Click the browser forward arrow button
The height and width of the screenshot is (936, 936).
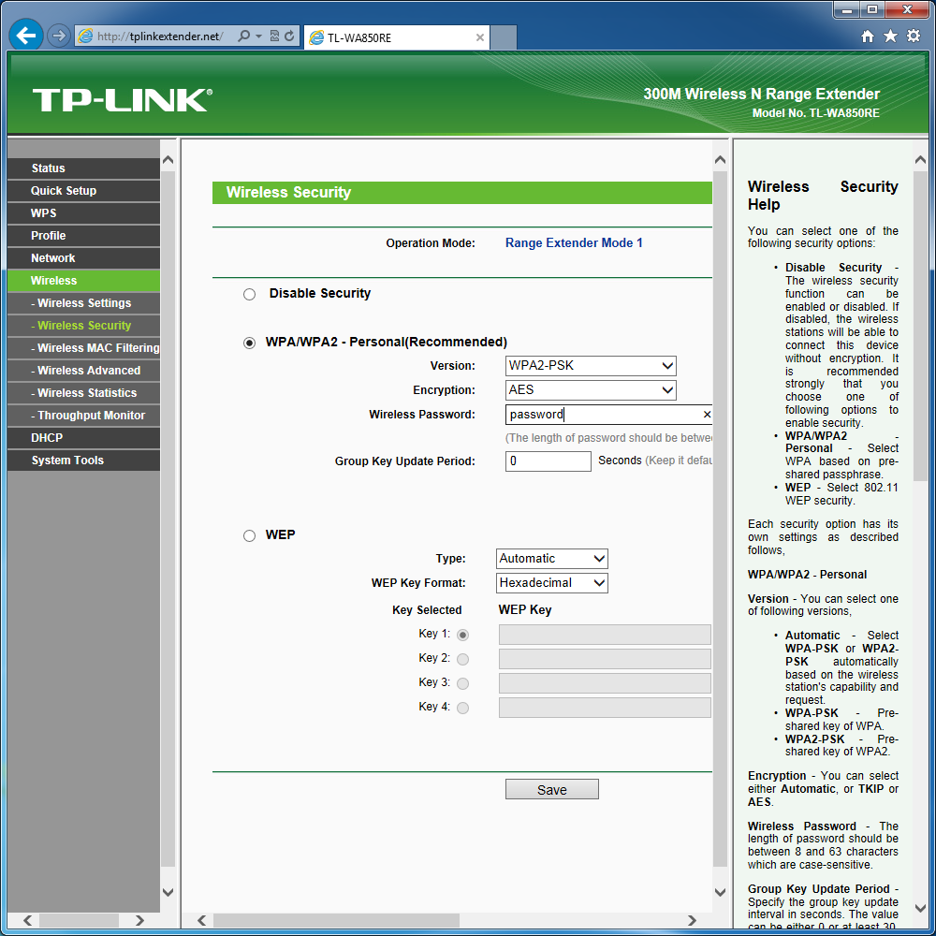[x=58, y=36]
